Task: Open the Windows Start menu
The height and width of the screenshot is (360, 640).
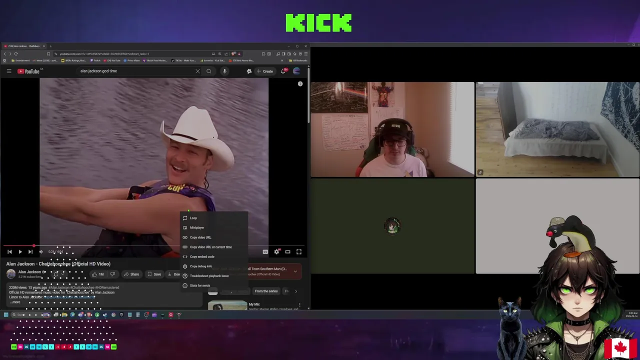Action: coord(6,314)
